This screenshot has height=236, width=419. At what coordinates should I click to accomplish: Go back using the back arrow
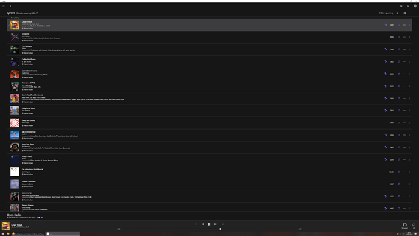click(10, 6)
